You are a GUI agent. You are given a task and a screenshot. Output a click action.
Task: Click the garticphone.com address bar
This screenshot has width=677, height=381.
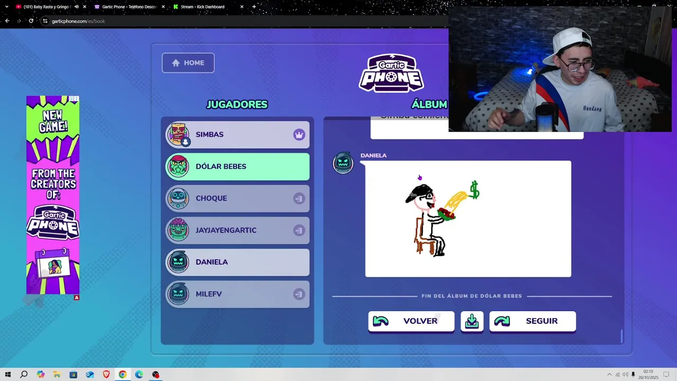pyautogui.click(x=243, y=21)
